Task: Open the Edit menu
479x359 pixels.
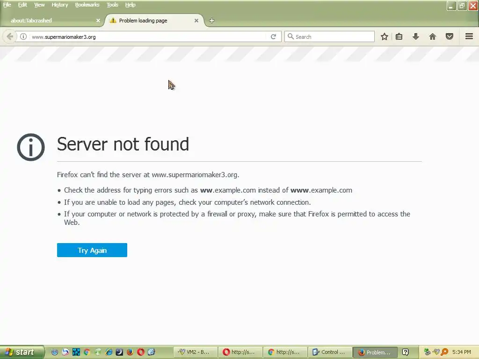Action: [22, 5]
